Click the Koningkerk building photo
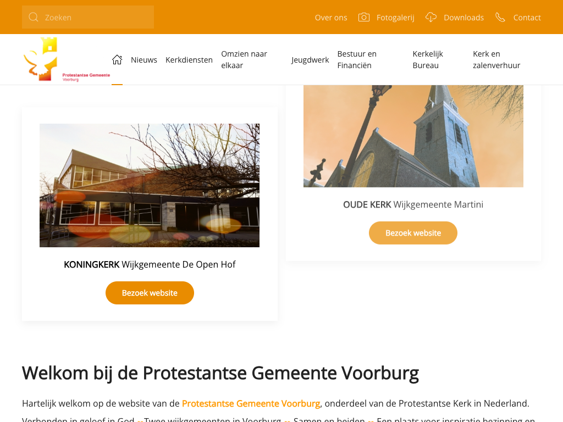563x422 pixels. 150,186
